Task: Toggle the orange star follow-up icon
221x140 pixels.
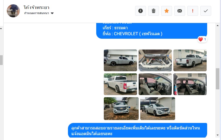Action: pyautogui.click(x=167, y=11)
